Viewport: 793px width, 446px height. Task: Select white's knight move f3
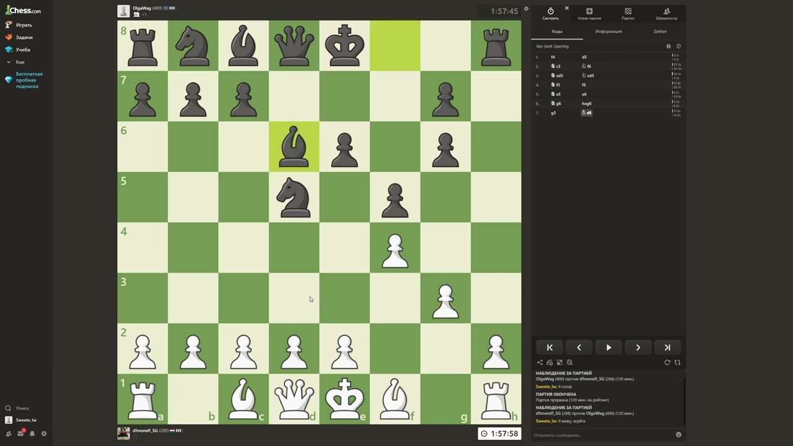pos(555,85)
